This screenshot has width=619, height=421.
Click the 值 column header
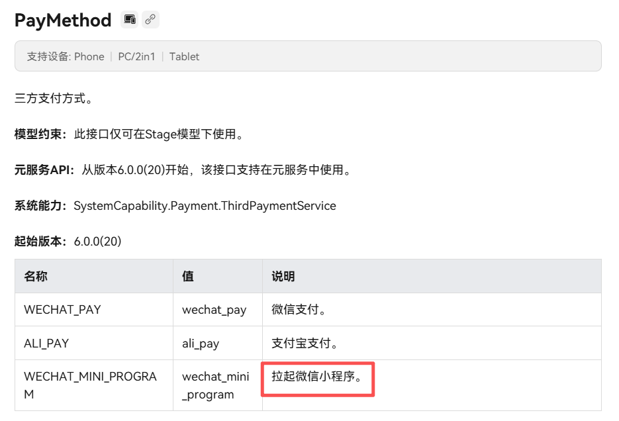pos(218,276)
